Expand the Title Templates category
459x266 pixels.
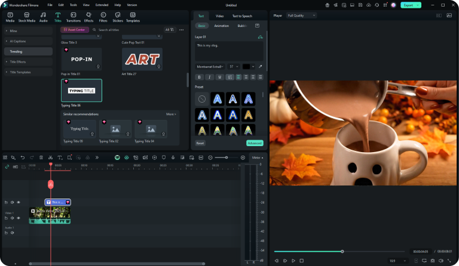pyautogui.click(x=28, y=72)
